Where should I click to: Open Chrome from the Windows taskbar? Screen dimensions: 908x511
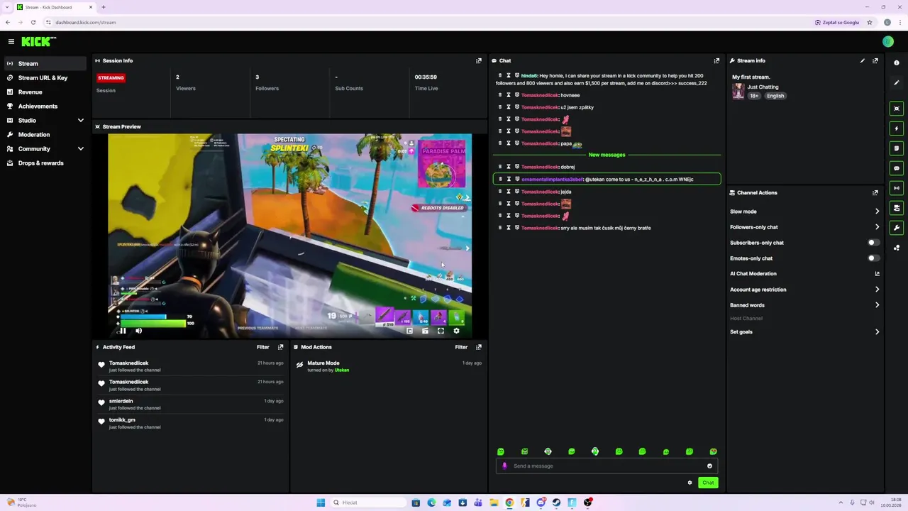tap(509, 502)
